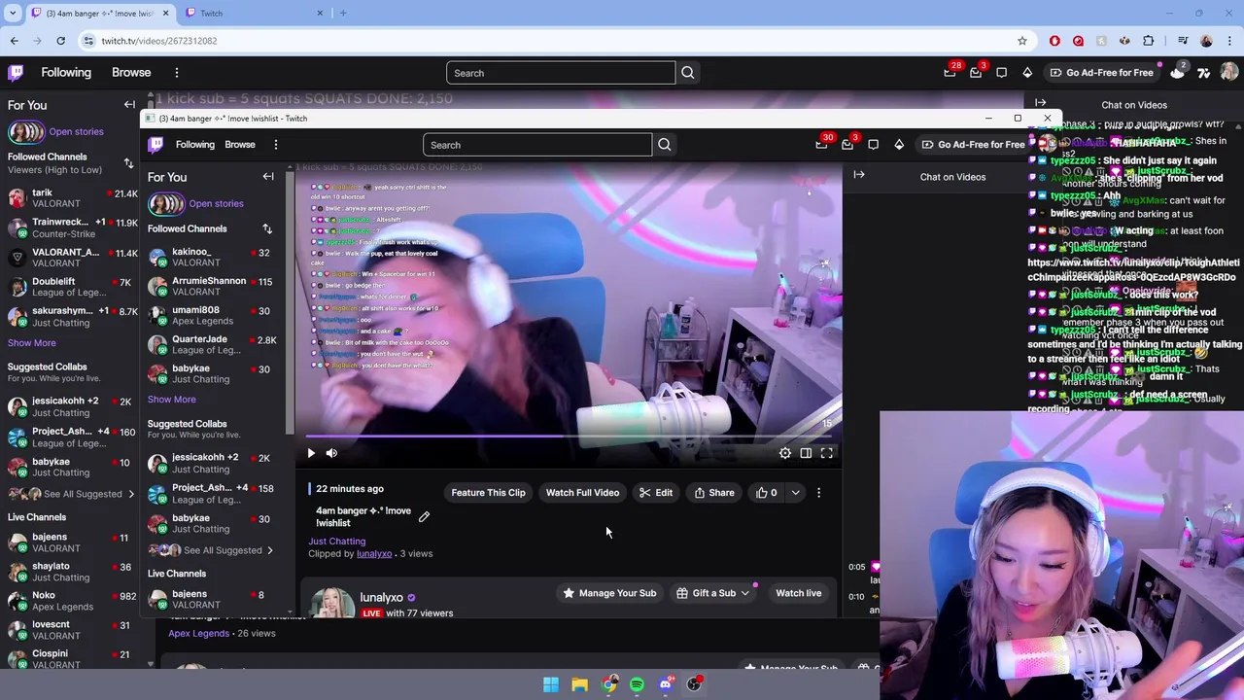
Task: Click Watch Full Video button
Action: [x=582, y=493]
